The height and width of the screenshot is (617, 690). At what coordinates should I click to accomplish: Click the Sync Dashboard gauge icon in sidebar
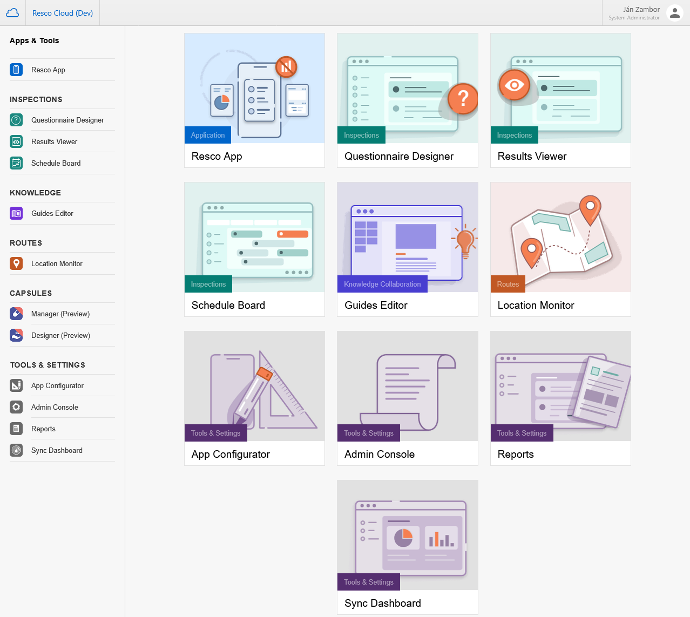[16, 450]
